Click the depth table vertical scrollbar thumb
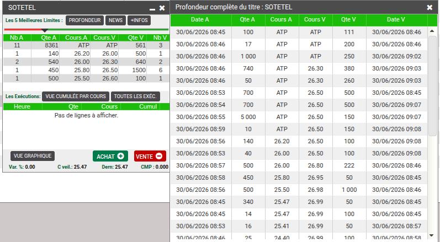440x242 pixels. click(x=432, y=85)
